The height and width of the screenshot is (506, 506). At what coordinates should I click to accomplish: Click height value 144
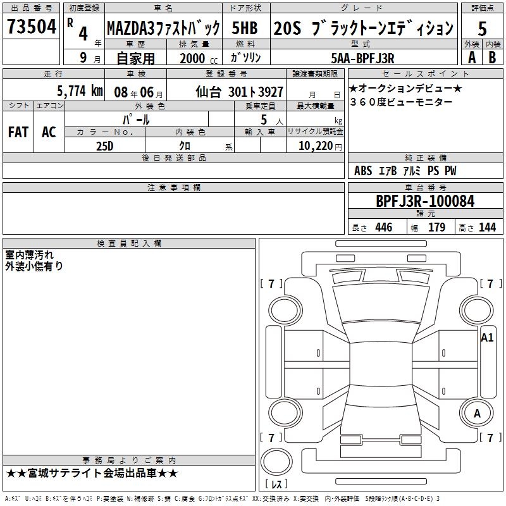[x=487, y=227]
